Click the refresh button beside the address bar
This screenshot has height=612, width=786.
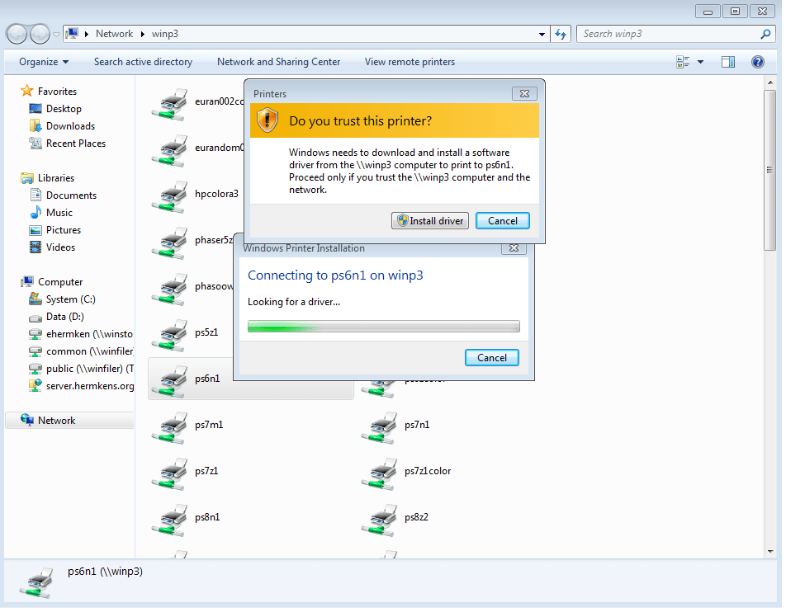point(561,34)
